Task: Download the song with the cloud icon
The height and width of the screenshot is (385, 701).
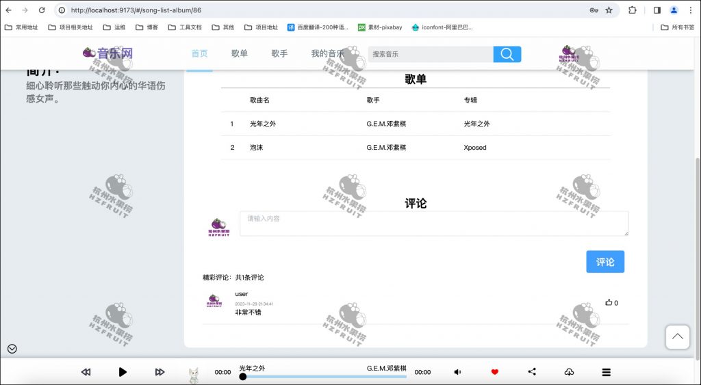Action: (569, 371)
